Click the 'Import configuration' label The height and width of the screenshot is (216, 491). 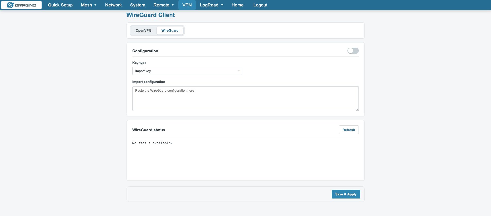tap(149, 82)
